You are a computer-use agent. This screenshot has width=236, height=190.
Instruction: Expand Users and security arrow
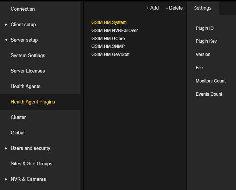[x=6, y=148]
